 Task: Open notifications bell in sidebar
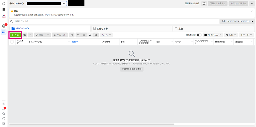tap(4, 109)
